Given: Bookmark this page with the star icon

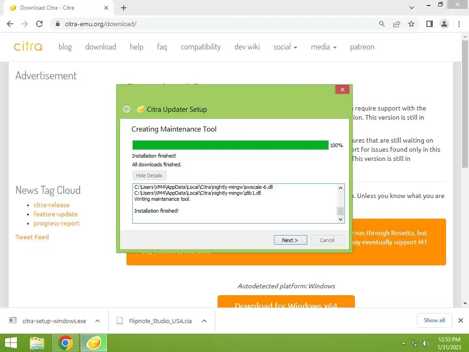Looking at the screenshot, I should click(x=411, y=24).
